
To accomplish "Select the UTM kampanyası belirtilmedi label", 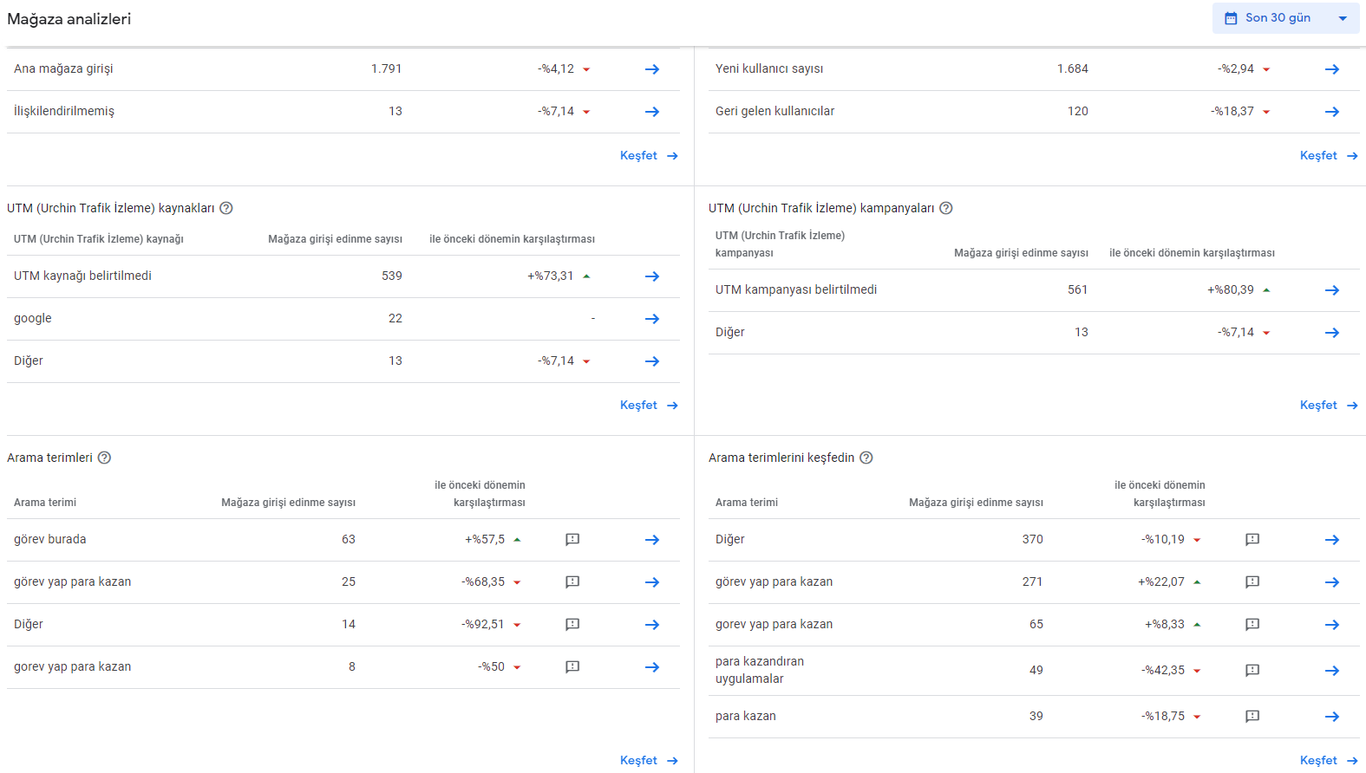I will point(796,289).
